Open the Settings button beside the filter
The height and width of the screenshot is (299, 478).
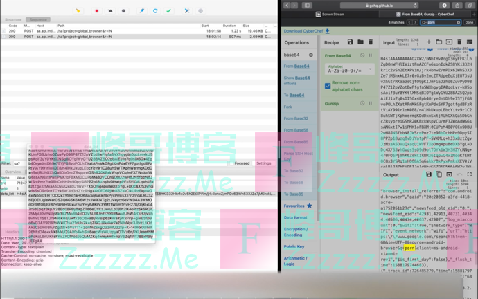tap(264, 163)
